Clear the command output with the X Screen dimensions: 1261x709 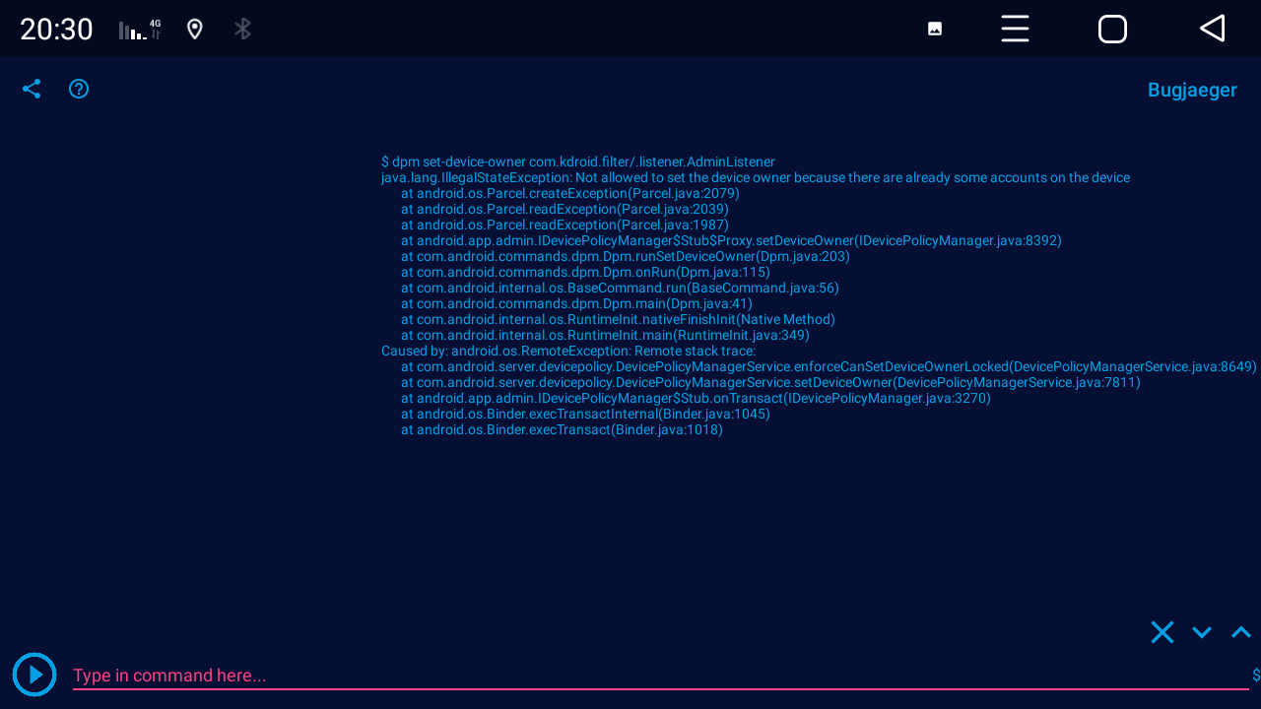[x=1162, y=631]
